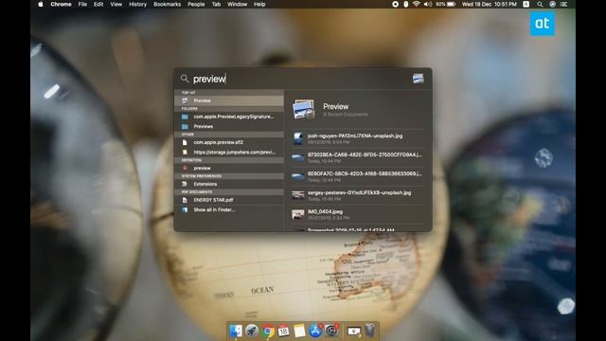Open the History menu
This screenshot has width=606, height=341.
[137, 4]
